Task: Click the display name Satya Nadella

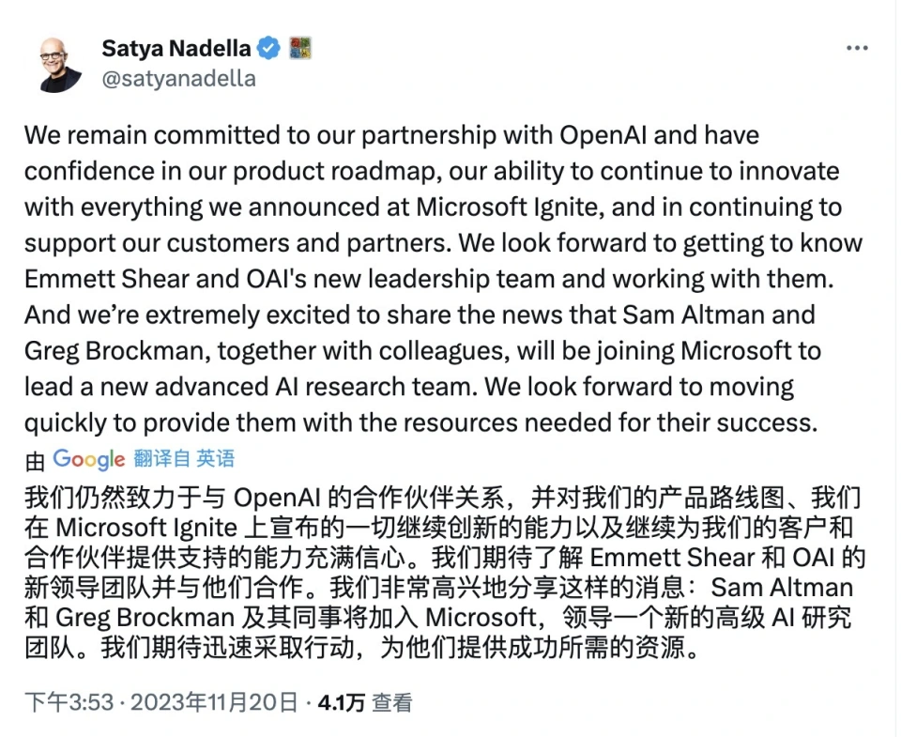Action: [176, 47]
